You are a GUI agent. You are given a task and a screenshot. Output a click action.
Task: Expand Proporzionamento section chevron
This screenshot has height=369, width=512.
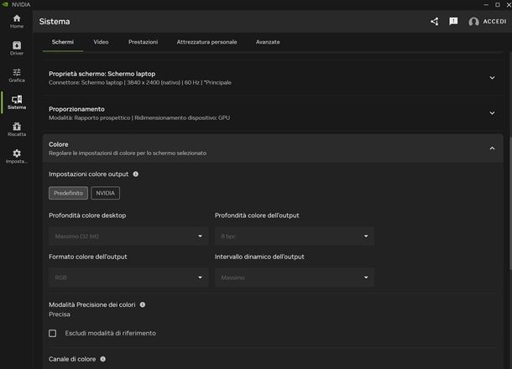492,113
